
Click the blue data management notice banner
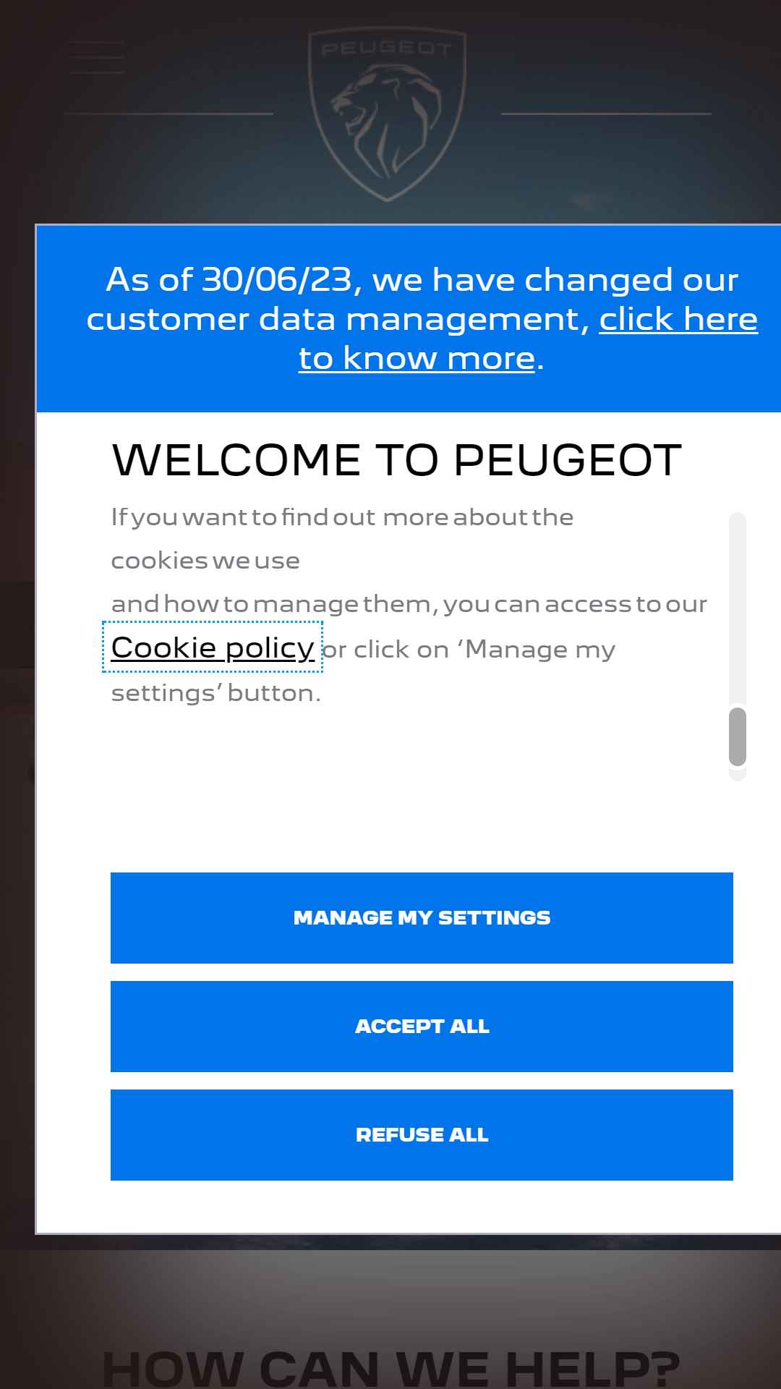tap(409, 319)
